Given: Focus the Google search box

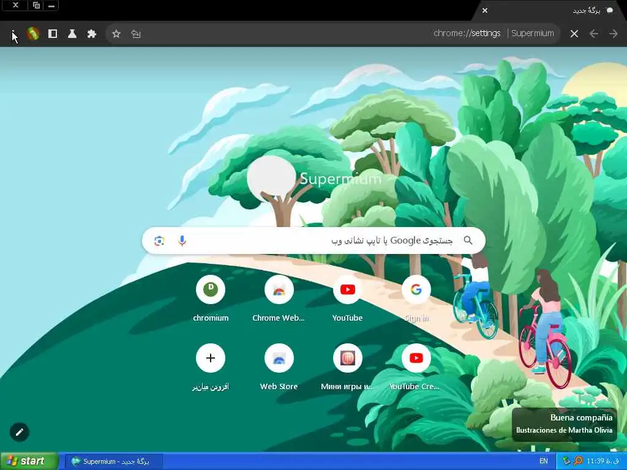Looking at the screenshot, I should [x=314, y=241].
